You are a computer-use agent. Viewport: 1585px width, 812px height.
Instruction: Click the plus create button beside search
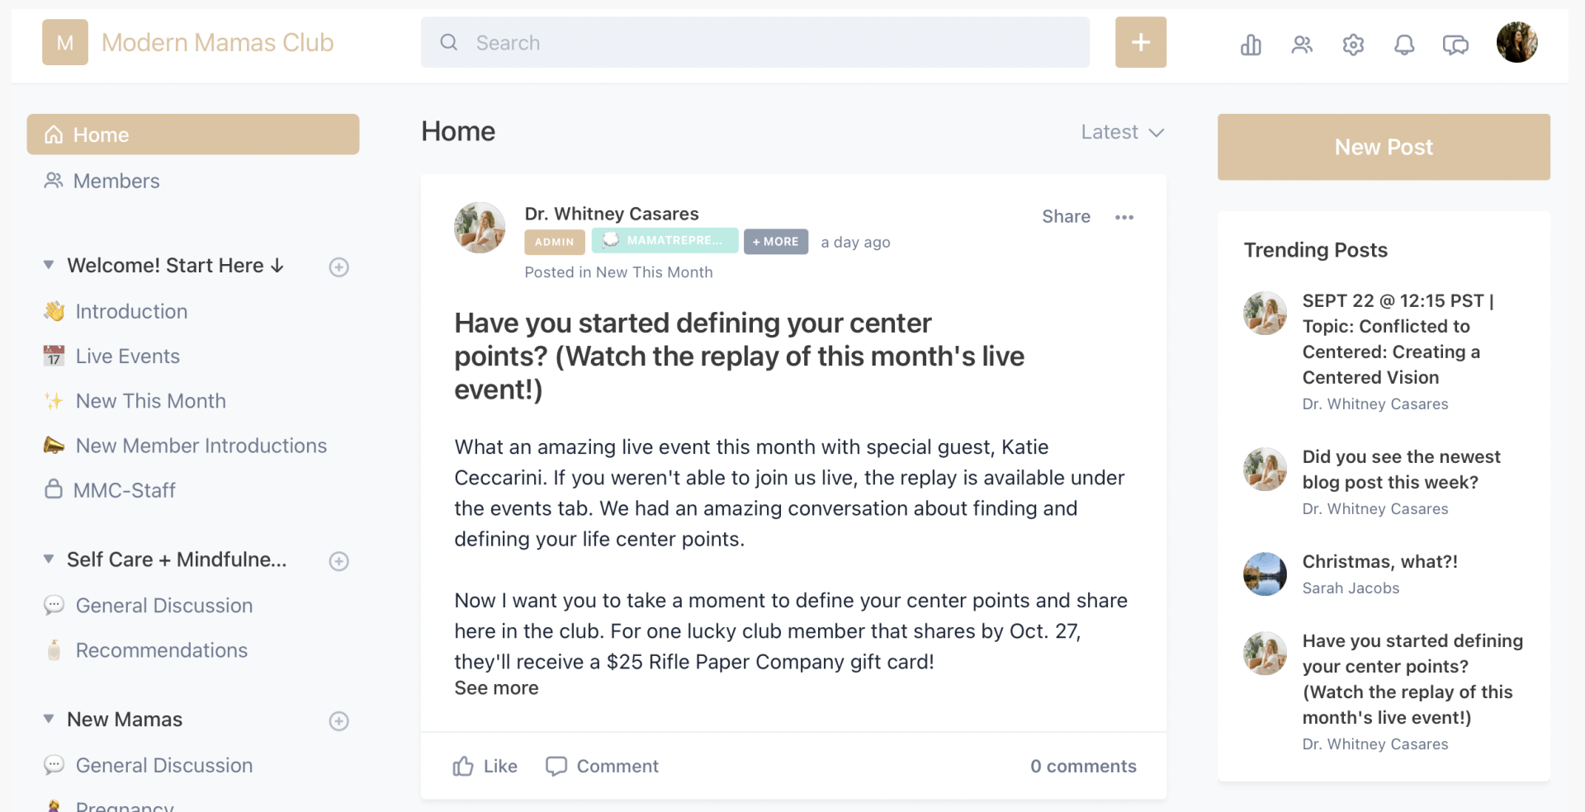1140,42
